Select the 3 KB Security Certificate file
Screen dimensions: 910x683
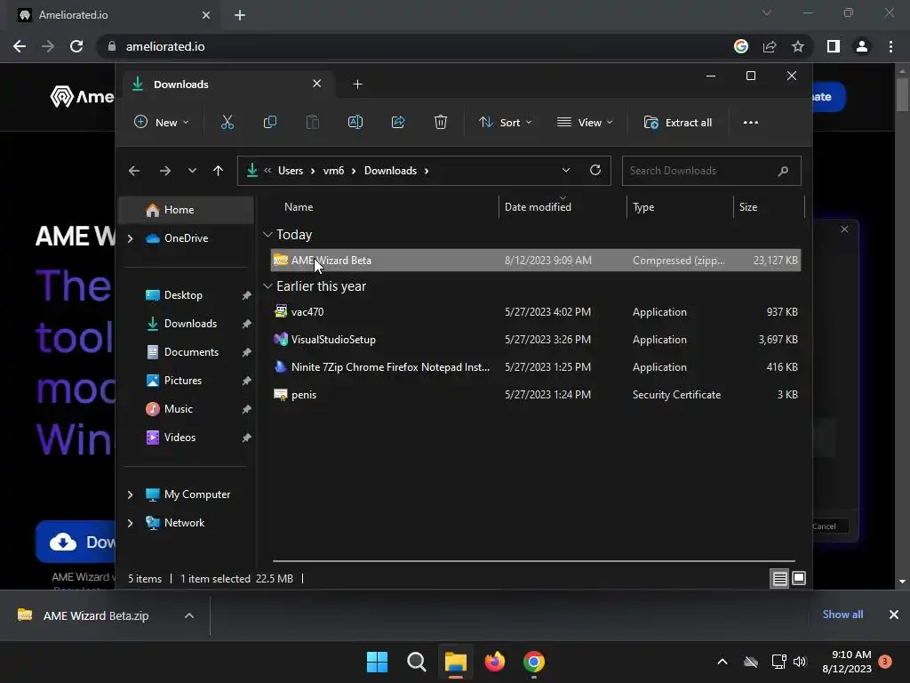(536, 395)
